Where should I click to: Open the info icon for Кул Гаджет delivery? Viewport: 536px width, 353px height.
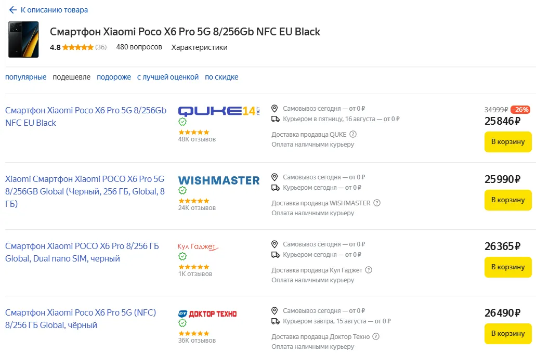point(368,270)
